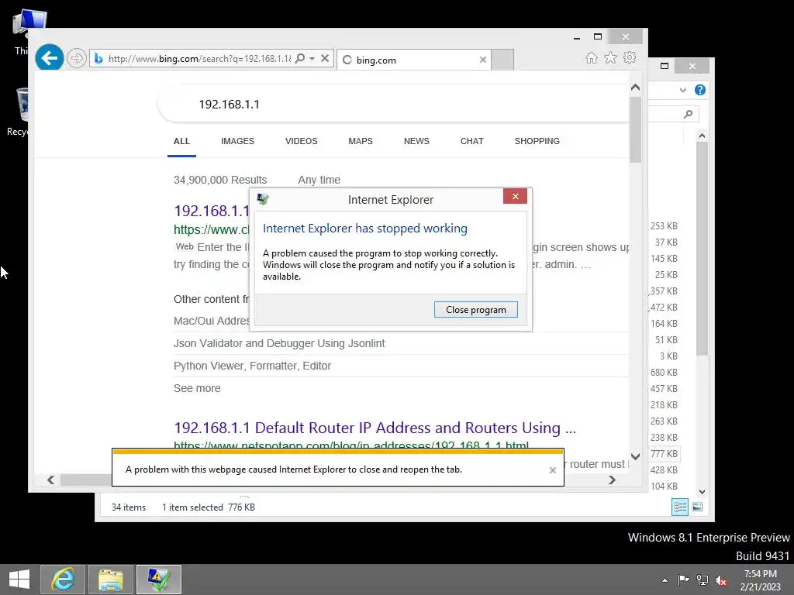
Task: Click the IE address bar URL field
Action: click(x=199, y=59)
